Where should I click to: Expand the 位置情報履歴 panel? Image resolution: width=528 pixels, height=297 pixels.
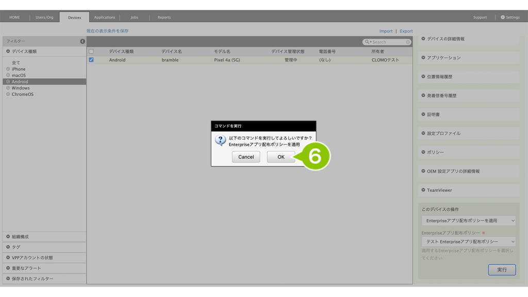point(469,77)
